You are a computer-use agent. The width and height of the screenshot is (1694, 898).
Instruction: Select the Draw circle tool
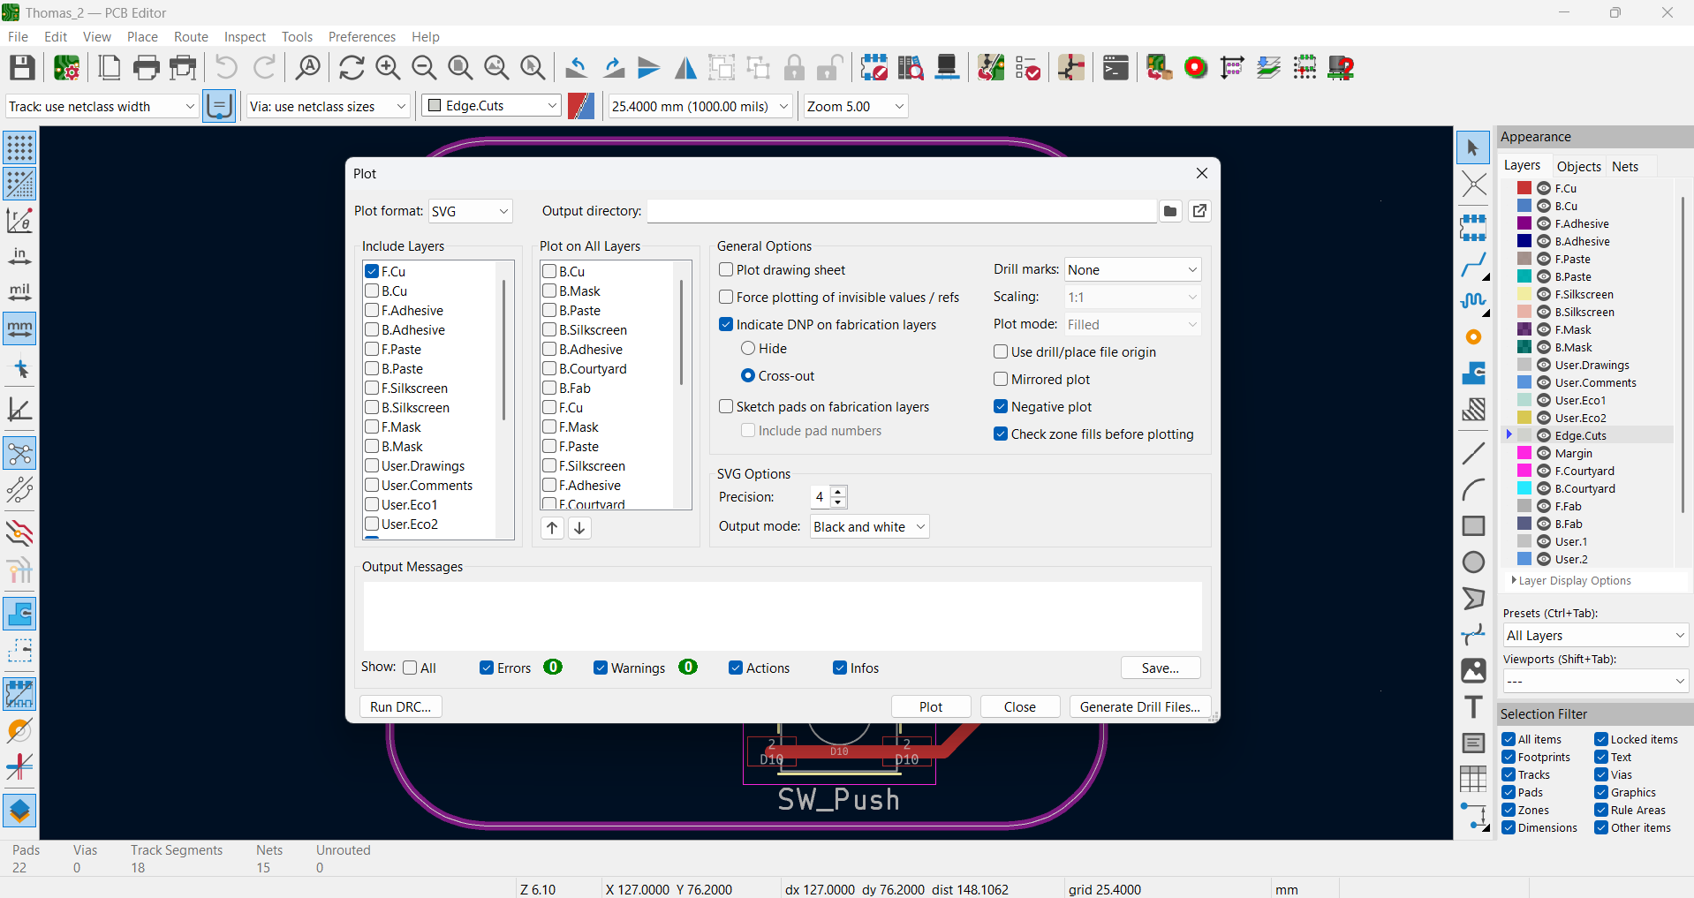(x=1473, y=562)
